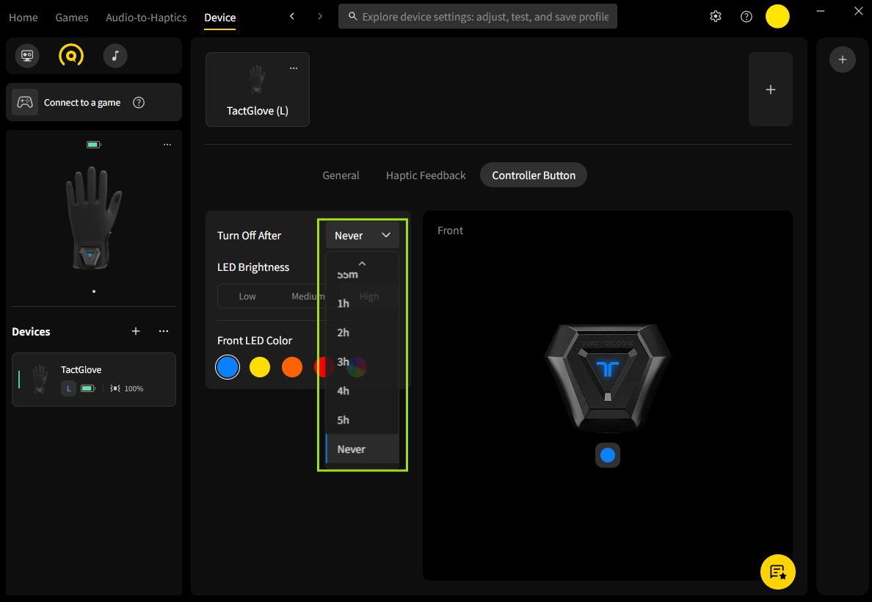Add a new device with Devices plus
Image resolution: width=872 pixels, height=602 pixels.
(136, 331)
